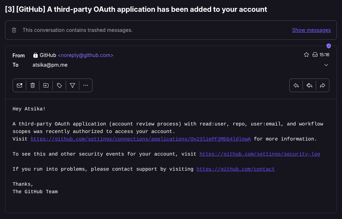
Task: Open the filter icon in the message toolbar
Action: [72, 85]
